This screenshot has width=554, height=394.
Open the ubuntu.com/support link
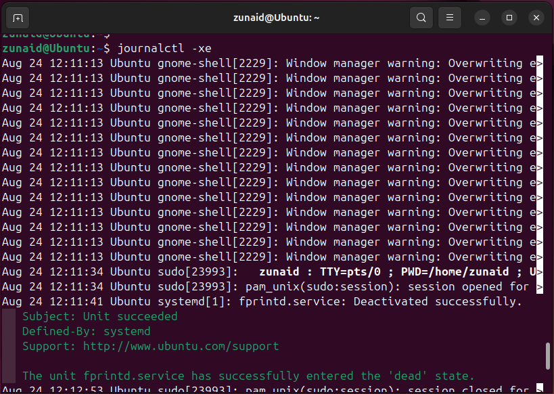[181, 346]
